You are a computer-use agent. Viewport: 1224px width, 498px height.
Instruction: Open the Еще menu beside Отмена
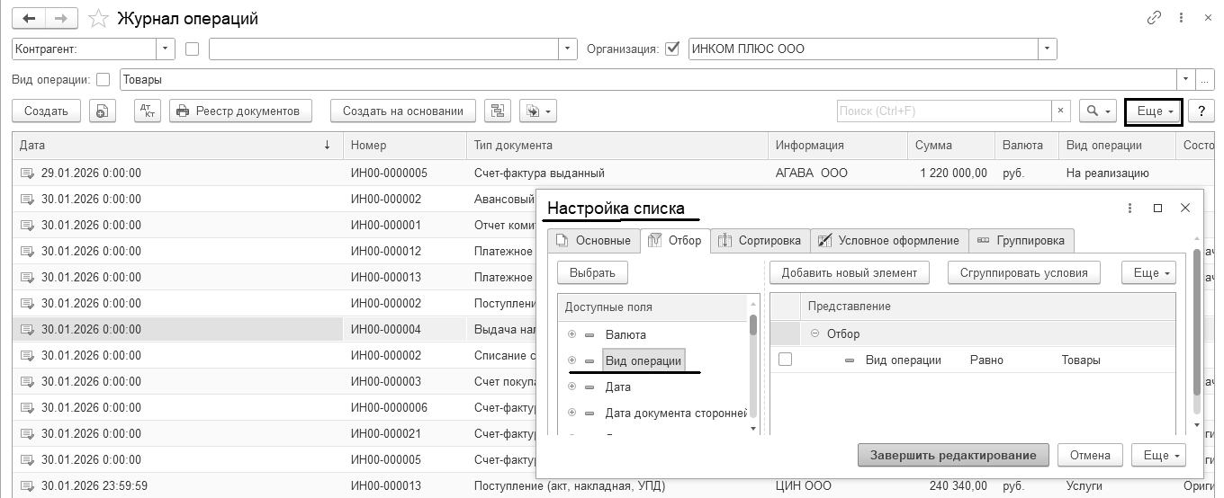tap(1158, 455)
